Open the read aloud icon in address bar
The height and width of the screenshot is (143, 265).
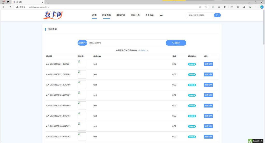200,7
